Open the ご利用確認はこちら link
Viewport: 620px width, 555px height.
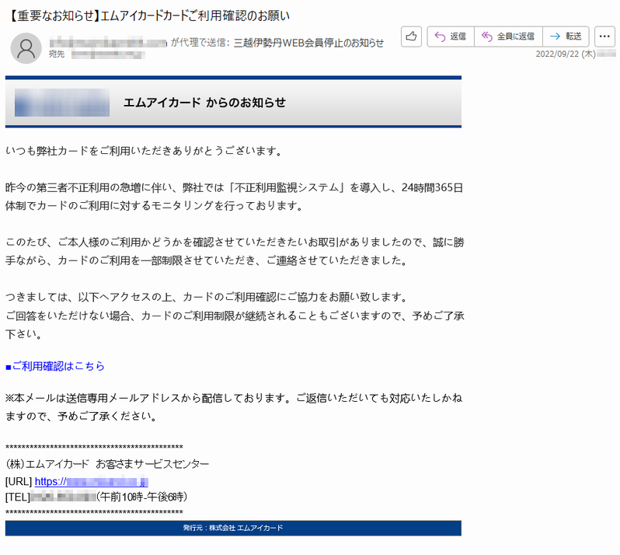[x=55, y=366]
